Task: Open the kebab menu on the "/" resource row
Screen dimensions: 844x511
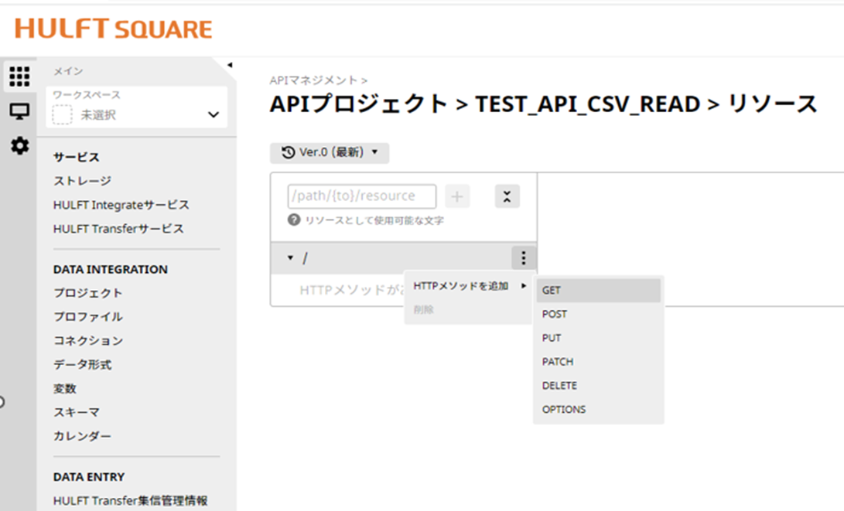Action: [522, 257]
